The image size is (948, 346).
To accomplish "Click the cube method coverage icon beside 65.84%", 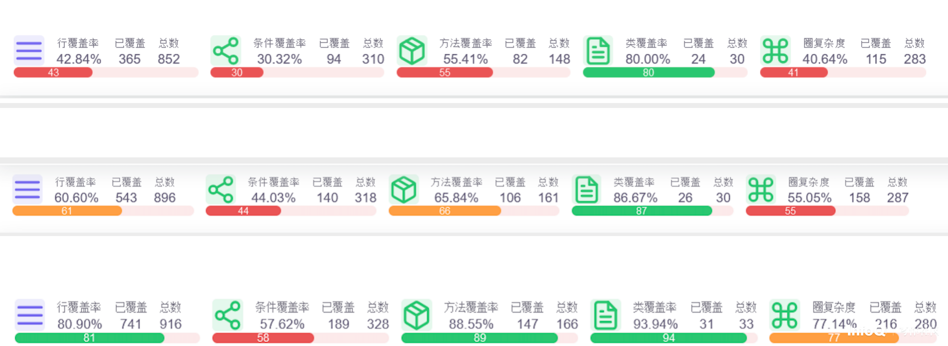I will click(x=404, y=190).
